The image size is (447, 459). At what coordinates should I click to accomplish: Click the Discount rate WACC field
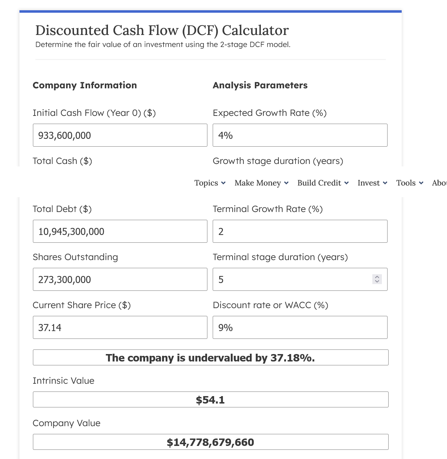[300, 327]
